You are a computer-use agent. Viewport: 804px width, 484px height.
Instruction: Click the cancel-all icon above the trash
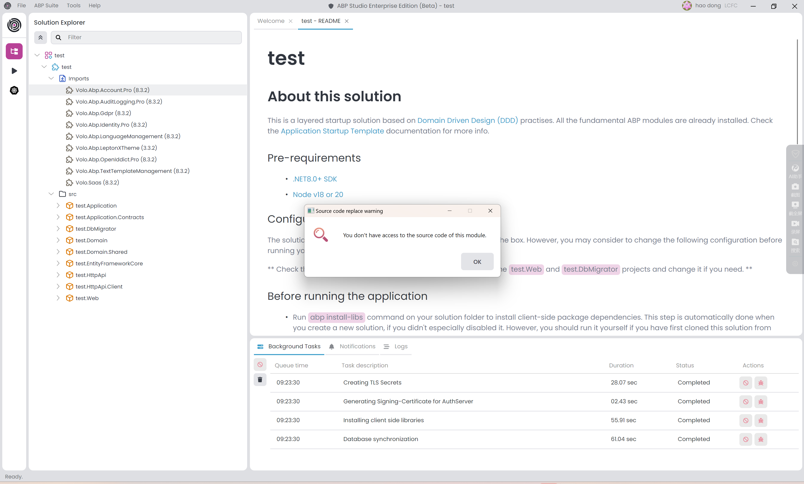260,364
